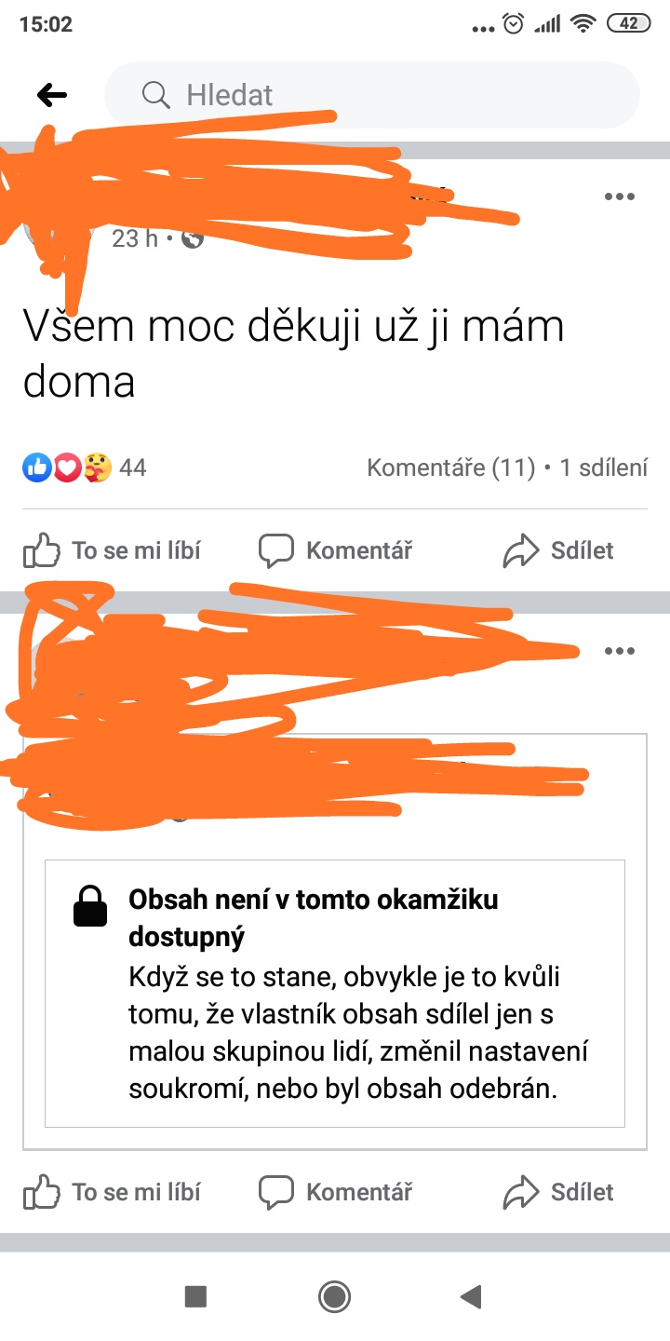
Task: Like second post with To se mi líbí
Action: coord(112,1192)
